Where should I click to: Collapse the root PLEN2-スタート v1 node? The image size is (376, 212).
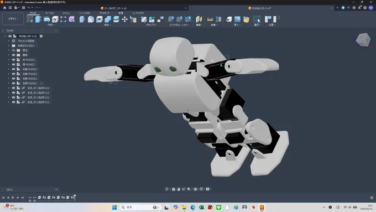[x=5, y=36]
